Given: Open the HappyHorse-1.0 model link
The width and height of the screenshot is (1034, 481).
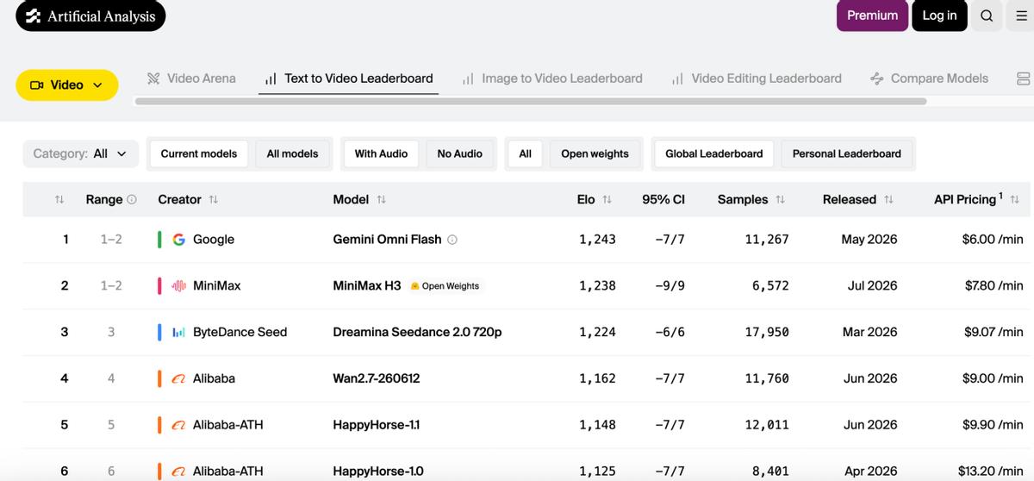Looking at the screenshot, I should [378, 472].
